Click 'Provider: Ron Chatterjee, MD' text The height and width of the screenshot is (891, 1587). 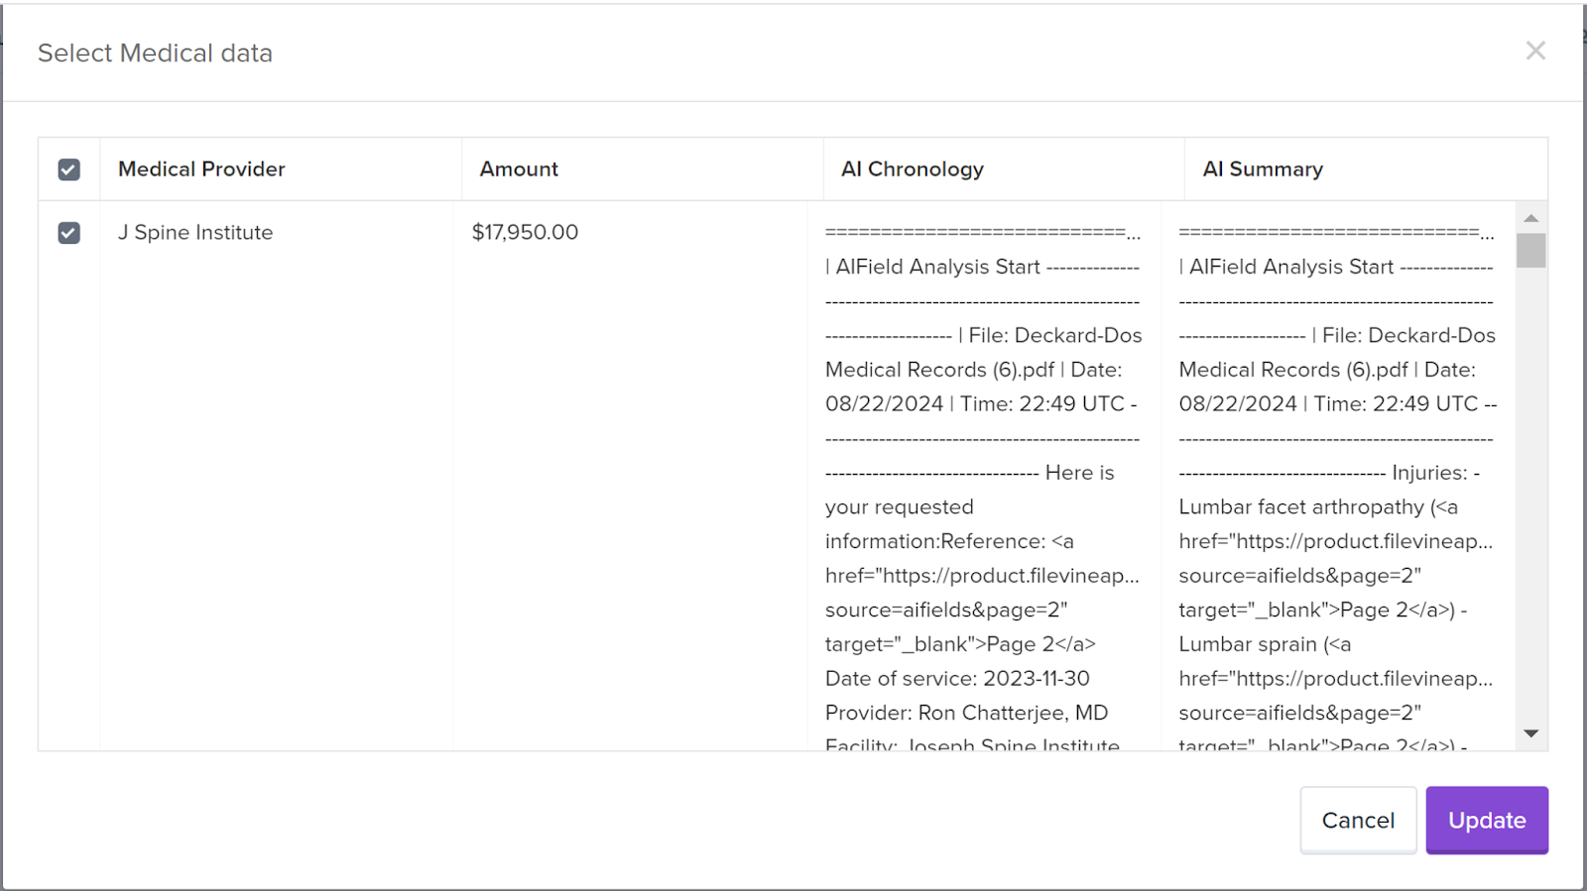(966, 713)
